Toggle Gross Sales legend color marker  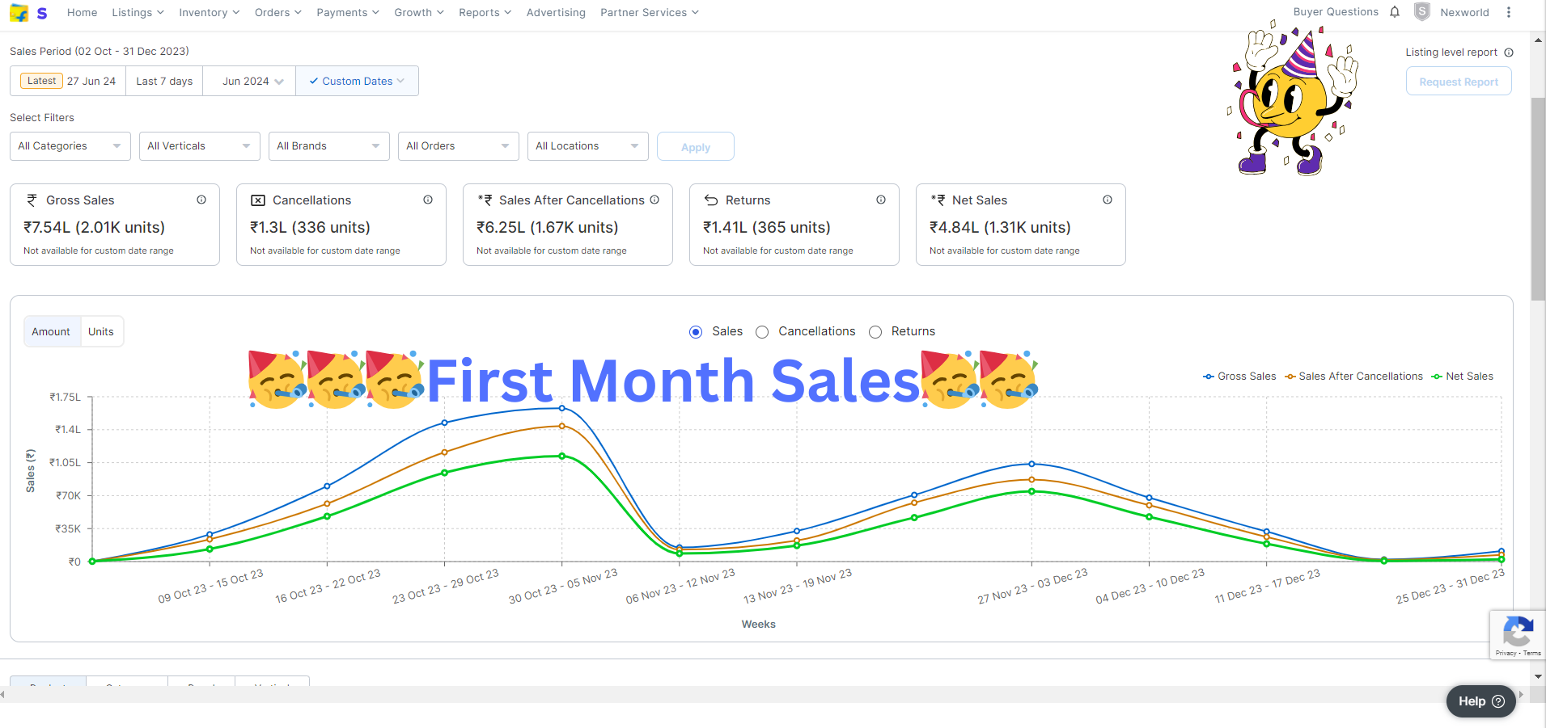[x=1209, y=377]
